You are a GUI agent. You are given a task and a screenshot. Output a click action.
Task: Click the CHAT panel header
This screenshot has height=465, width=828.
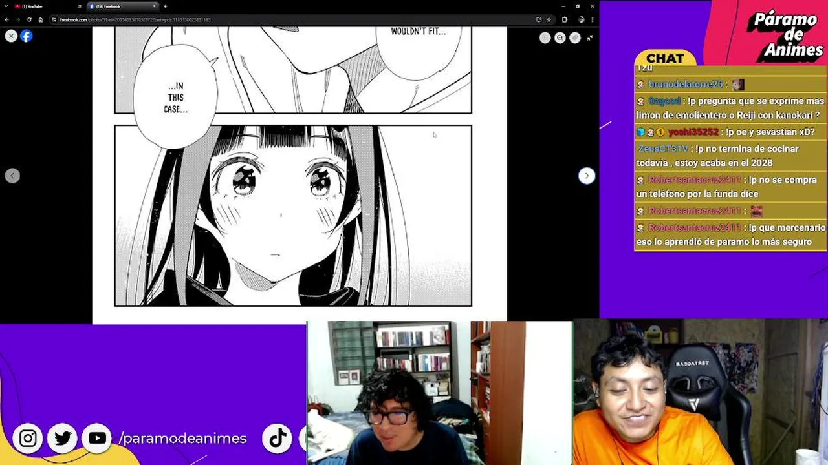(665, 58)
